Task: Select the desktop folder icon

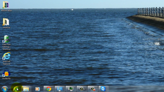Action: coord(6,22)
